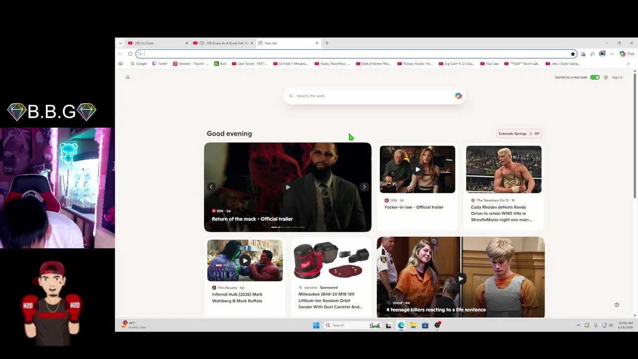Mute the audio icon on the Down As A Great tab

[x=201, y=43]
